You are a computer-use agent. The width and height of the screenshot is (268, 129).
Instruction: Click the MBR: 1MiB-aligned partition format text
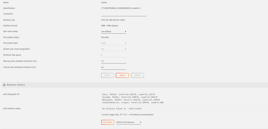coord(109,26)
